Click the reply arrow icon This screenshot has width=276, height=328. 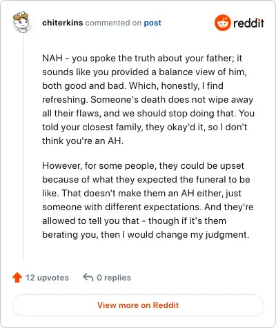tap(88, 277)
